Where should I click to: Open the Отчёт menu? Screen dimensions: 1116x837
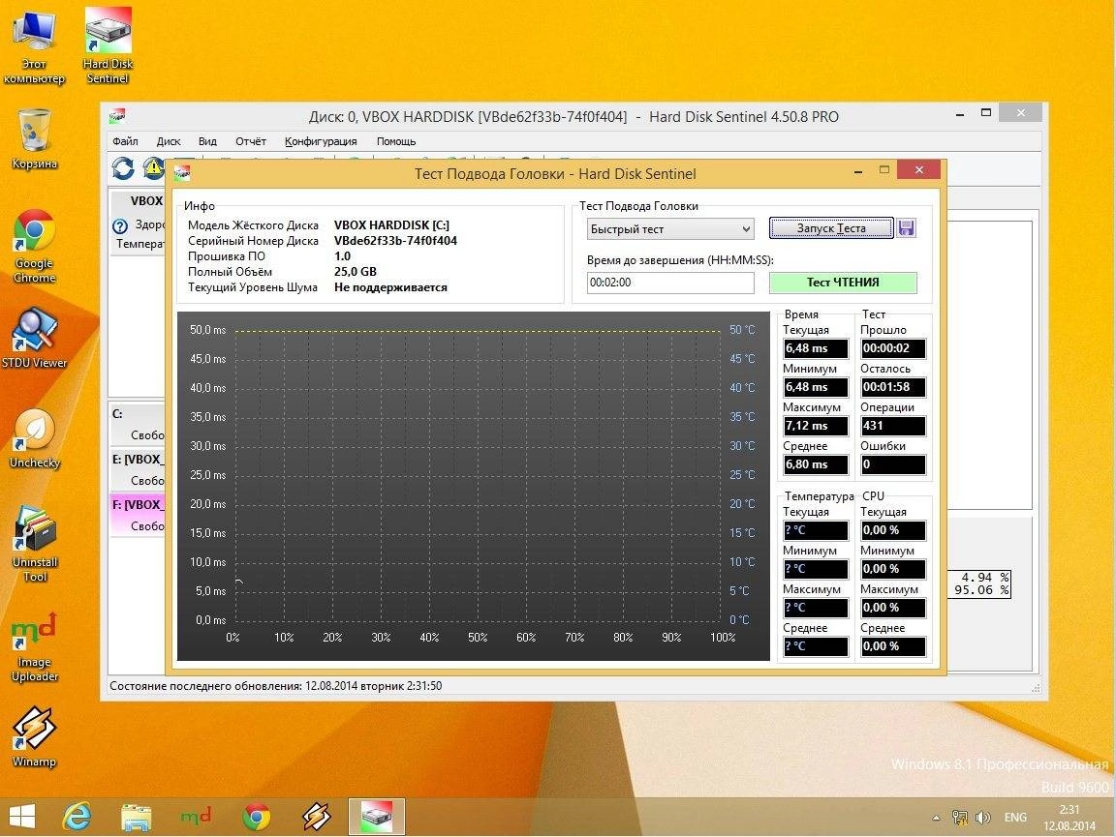click(x=251, y=141)
